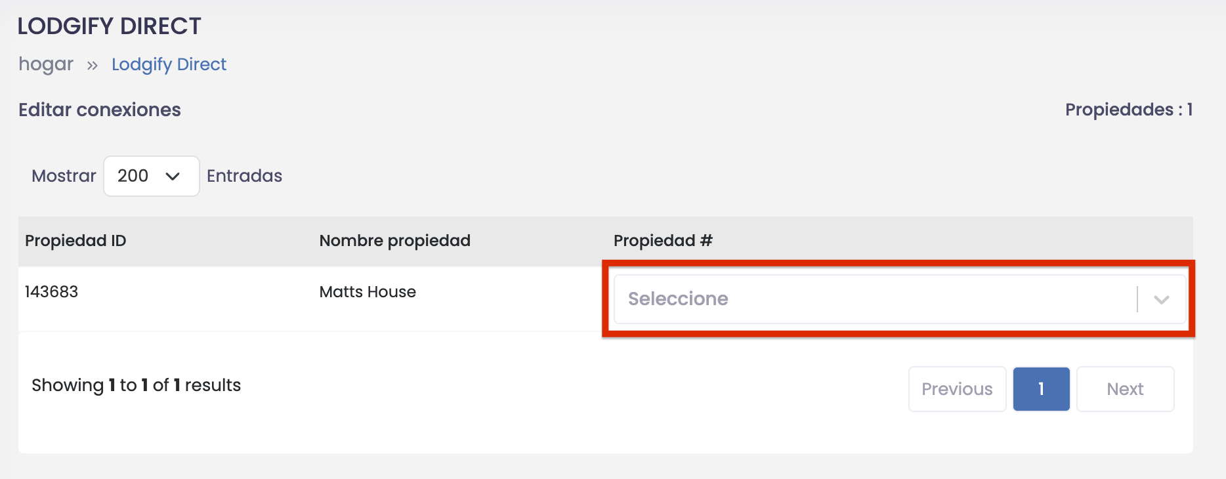This screenshot has height=479, width=1226.
Task: Select the property ID 143683 cell
Action: [51, 291]
